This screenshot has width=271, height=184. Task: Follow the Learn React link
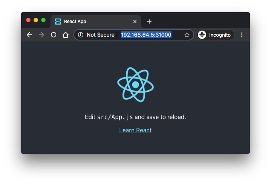point(136,130)
